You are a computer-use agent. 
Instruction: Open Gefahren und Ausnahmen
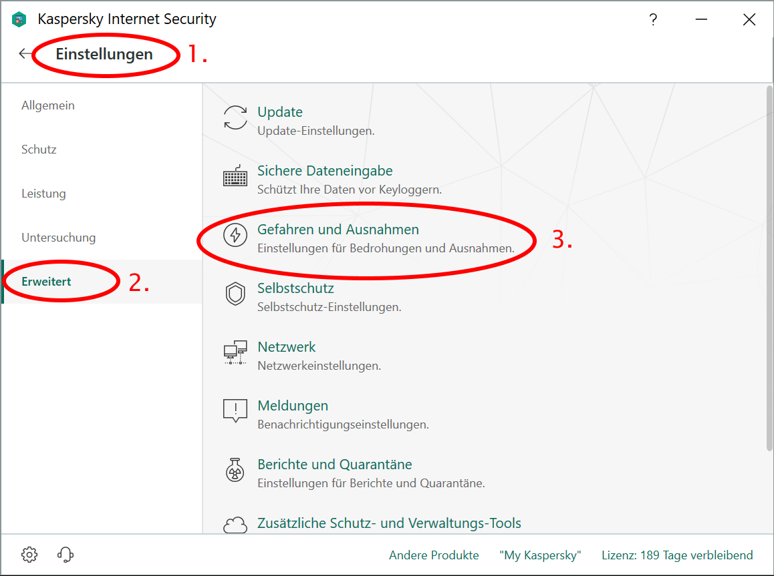[x=338, y=229]
